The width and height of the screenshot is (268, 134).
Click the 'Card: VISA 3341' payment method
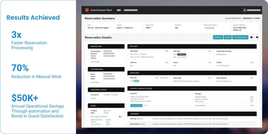tap(240, 28)
